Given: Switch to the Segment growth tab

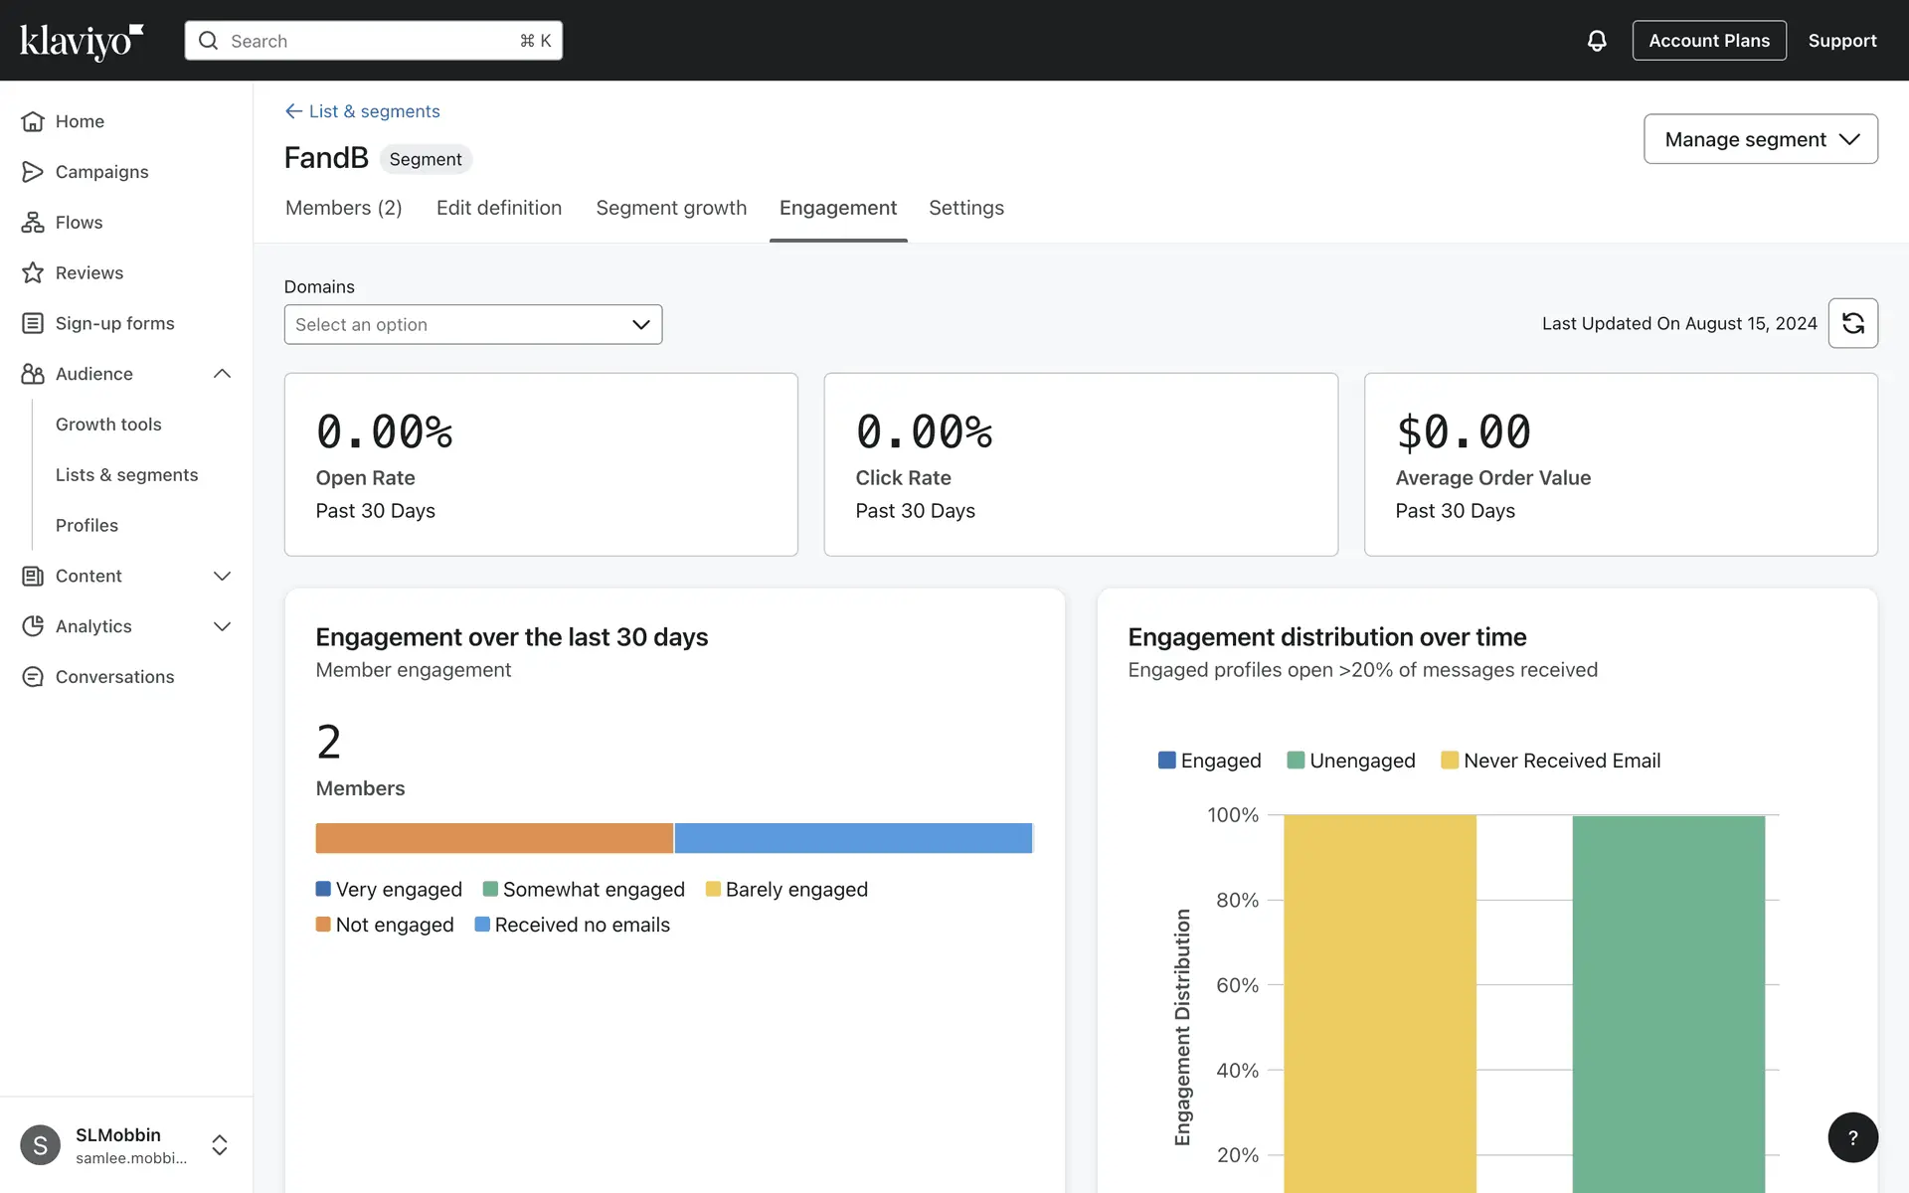Looking at the screenshot, I should click(671, 208).
